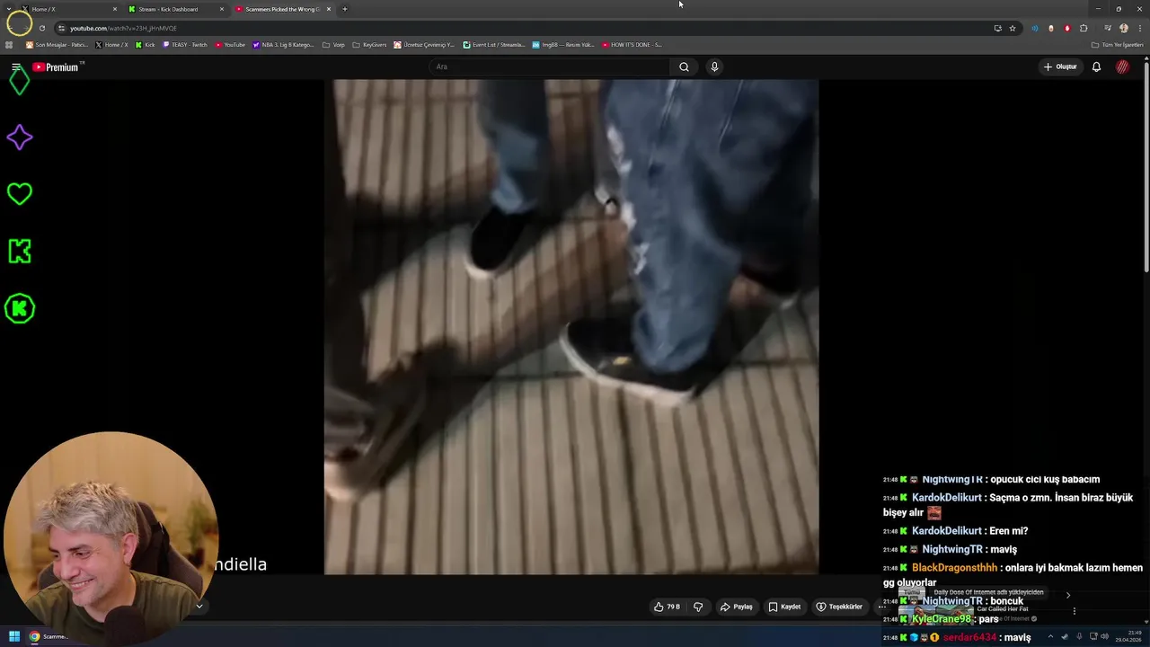Show hidden system tray icons

pyautogui.click(x=1049, y=636)
